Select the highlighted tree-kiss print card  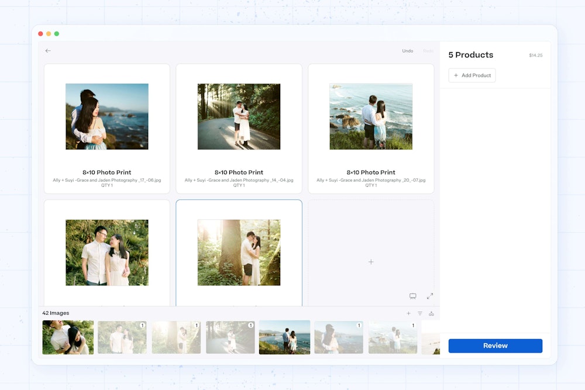click(x=239, y=253)
